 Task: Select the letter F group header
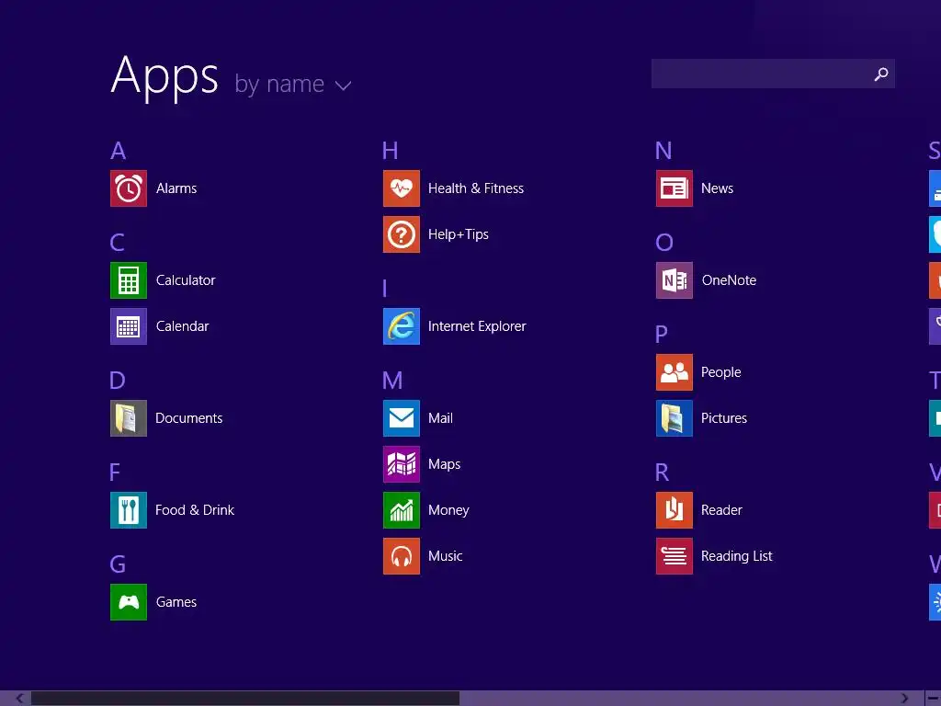click(x=115, y=473)
